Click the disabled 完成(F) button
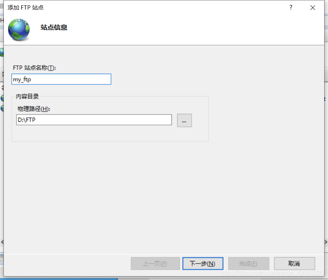The width and height of the screenshot is (328, 280). pyautogui.click(x=249, y=264)
